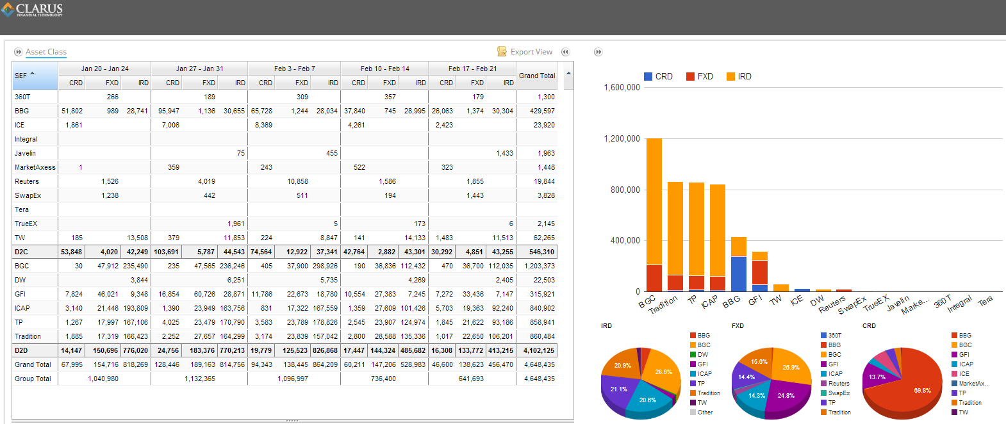Click CRD header under Jan 20 - Jan 24
This screenshot has height=424, width=1006.
click(72, 83)
